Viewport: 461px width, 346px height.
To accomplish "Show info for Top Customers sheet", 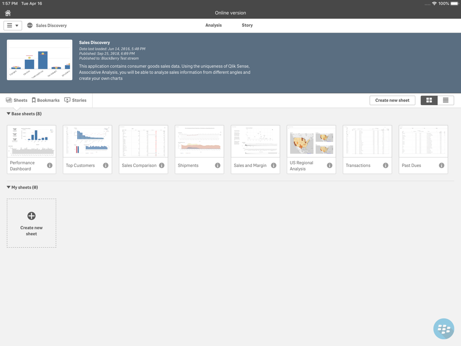I will [106, 165].
